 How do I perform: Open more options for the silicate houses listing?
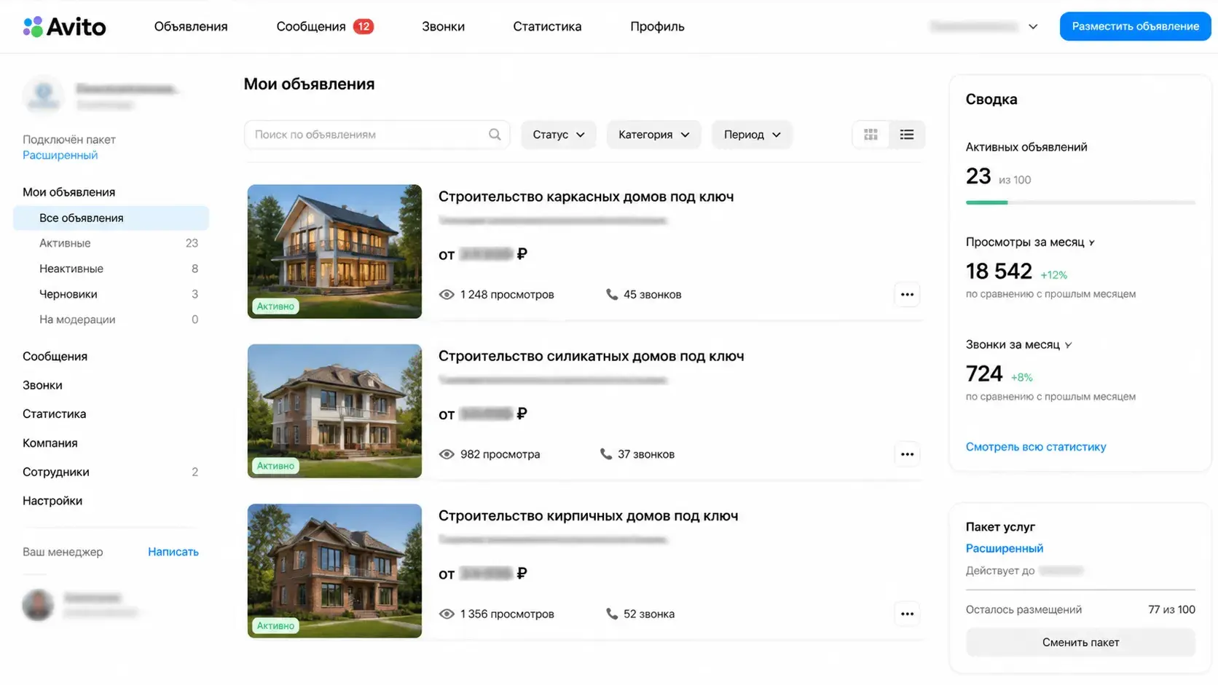(x=907, y=454)
